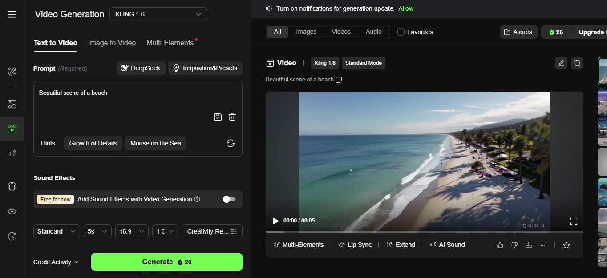Open the 16:9 aspect ratio dropdown
Screen dimensions: 607x278
pos(132,231)
